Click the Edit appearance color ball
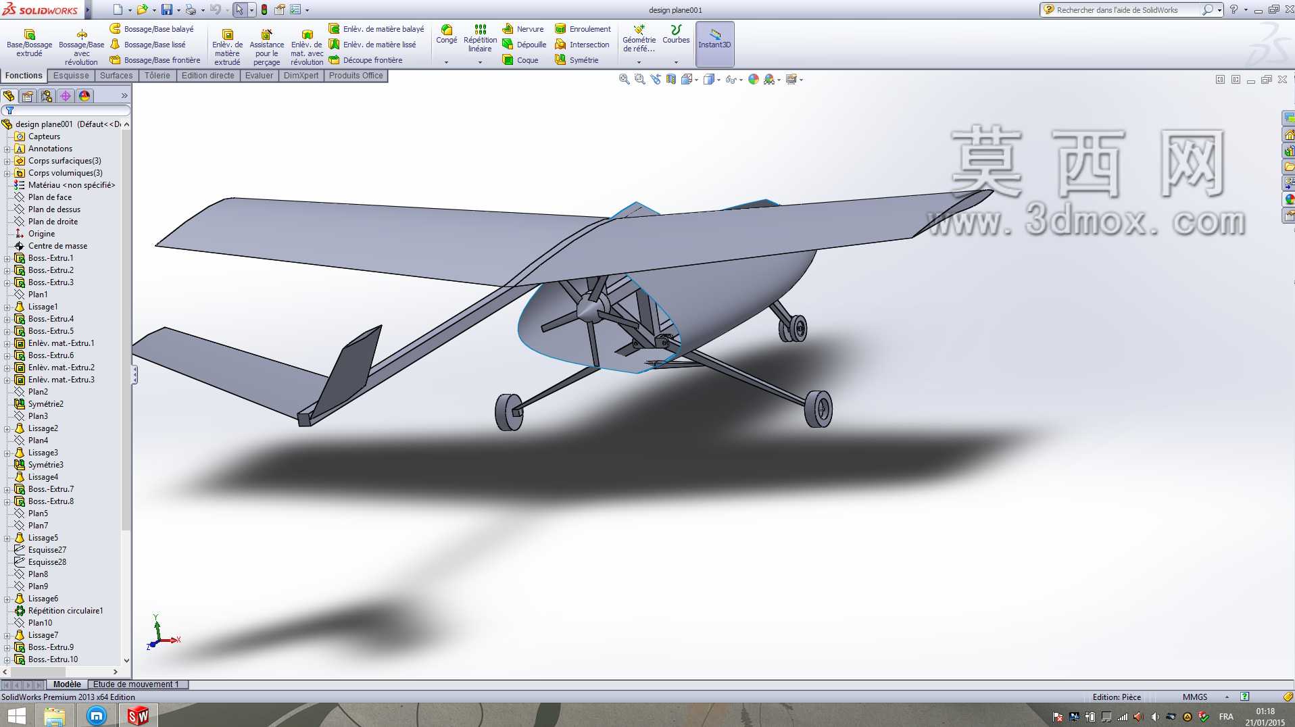 click(754, 80)
